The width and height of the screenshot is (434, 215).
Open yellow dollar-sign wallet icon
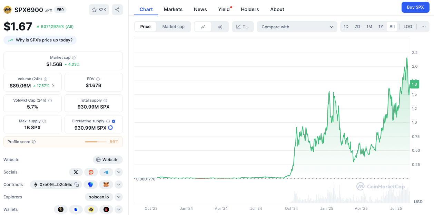coord(91,209)
